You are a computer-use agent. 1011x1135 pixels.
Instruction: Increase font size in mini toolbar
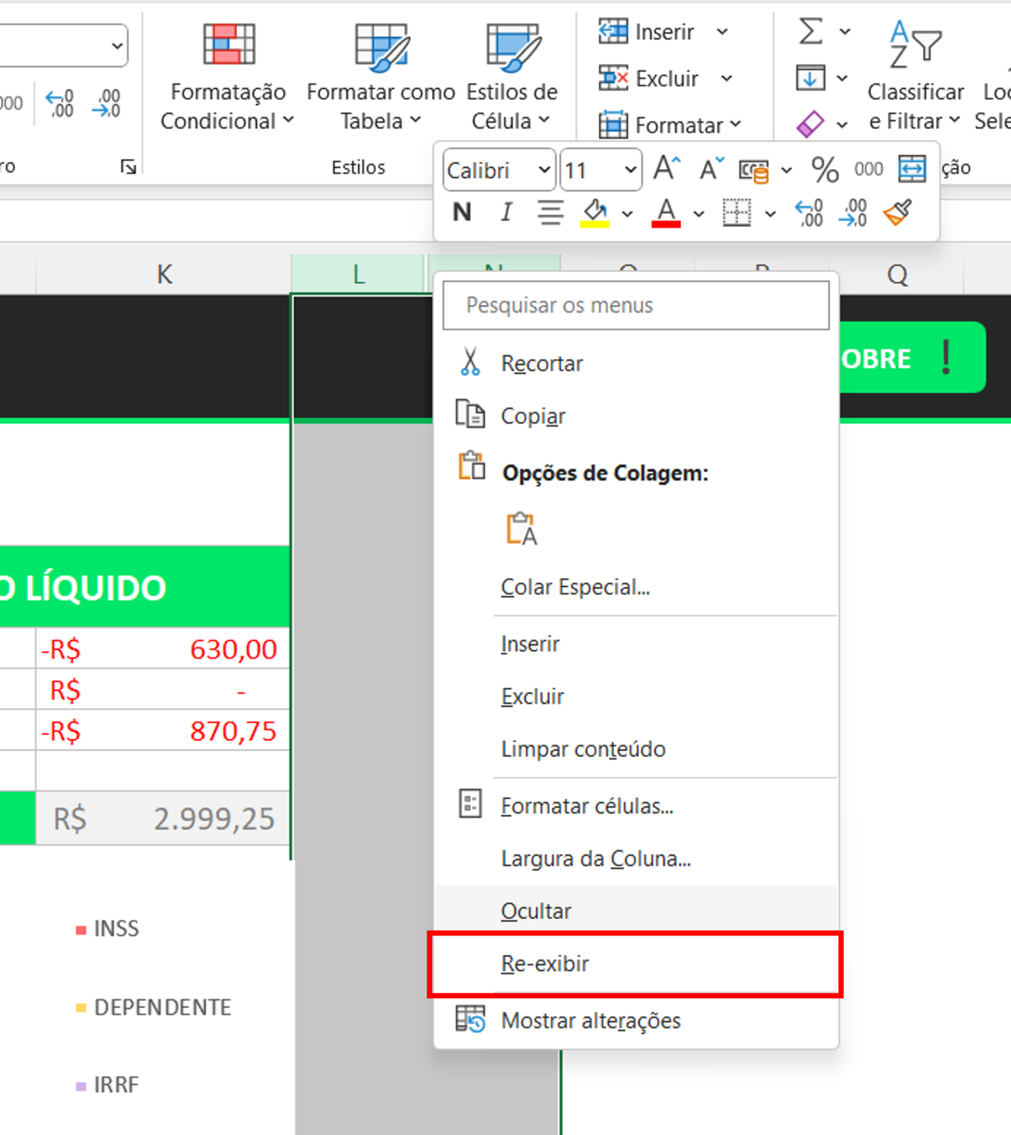[x=667, y=169]
